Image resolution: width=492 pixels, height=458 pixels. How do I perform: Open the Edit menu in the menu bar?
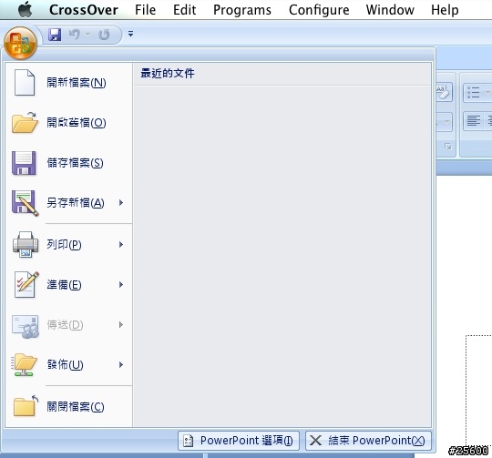coord(184,10)
